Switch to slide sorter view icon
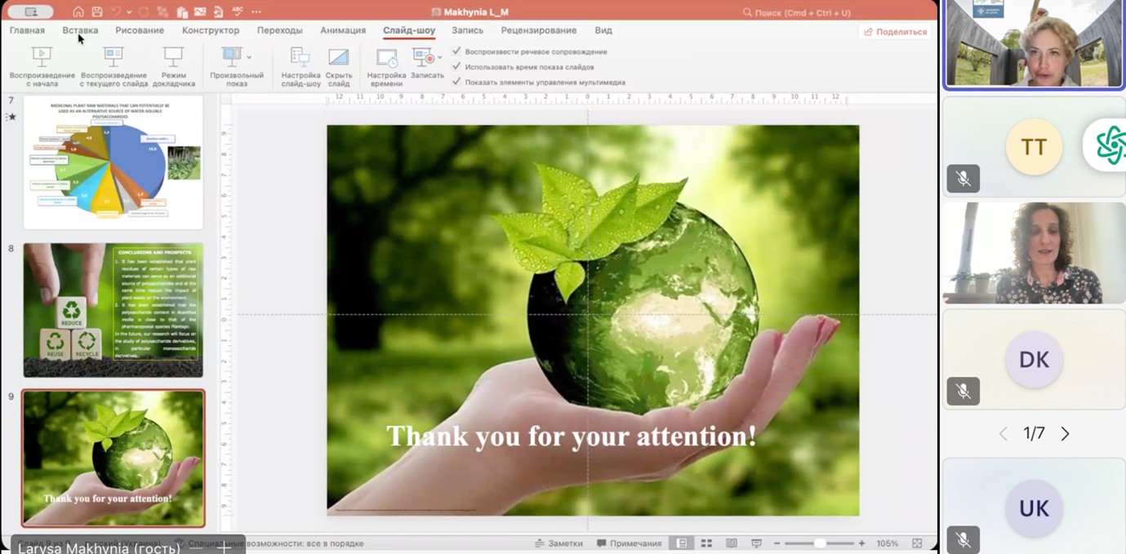Viewport: 1126px width, 554px height. (x=706, y=543)
